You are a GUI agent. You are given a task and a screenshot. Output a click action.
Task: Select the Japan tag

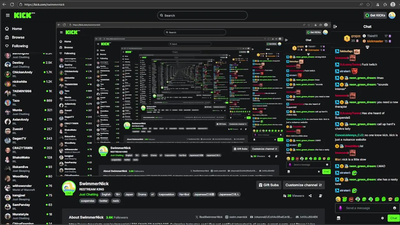(x=129, y=194)
